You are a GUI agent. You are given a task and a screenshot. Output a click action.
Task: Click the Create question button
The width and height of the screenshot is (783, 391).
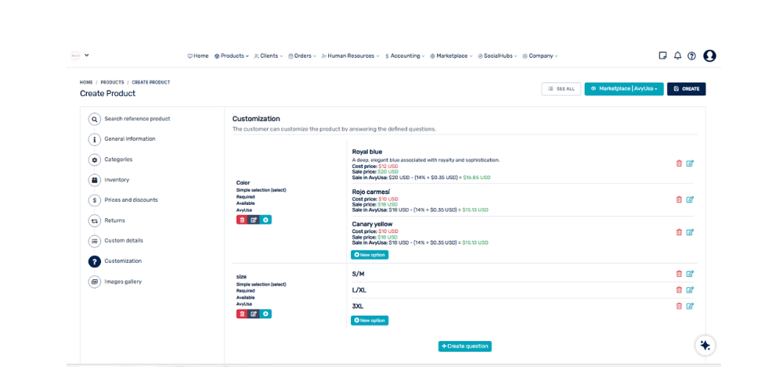click(465, 346)
